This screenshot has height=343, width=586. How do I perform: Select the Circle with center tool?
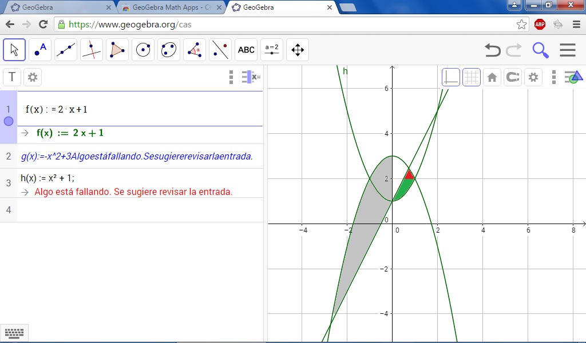pyautogui.click(x=143, y=50)
